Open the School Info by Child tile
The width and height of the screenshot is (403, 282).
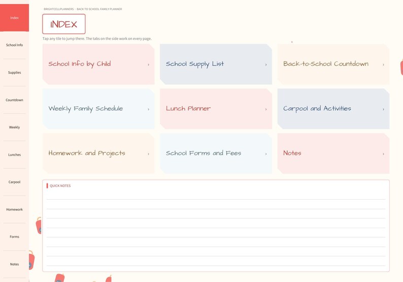click(x=98, y=64)
